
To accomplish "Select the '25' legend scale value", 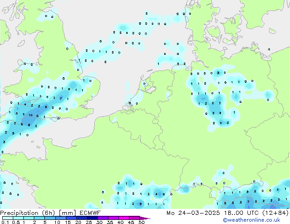I will click(x=89, y=222).
